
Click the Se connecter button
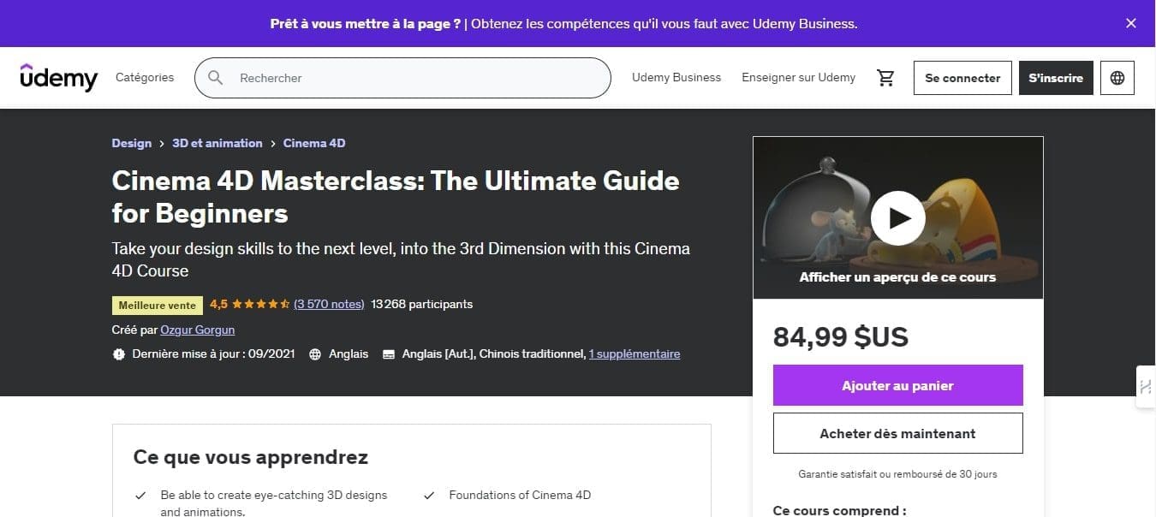coord(962,78)
